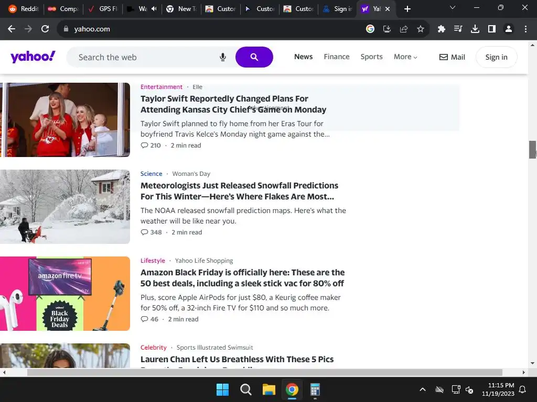Image resolution: width=537 pixels, height=402 pixels.
Task: Go back with the browser back arrow
Action: point(12,29)
